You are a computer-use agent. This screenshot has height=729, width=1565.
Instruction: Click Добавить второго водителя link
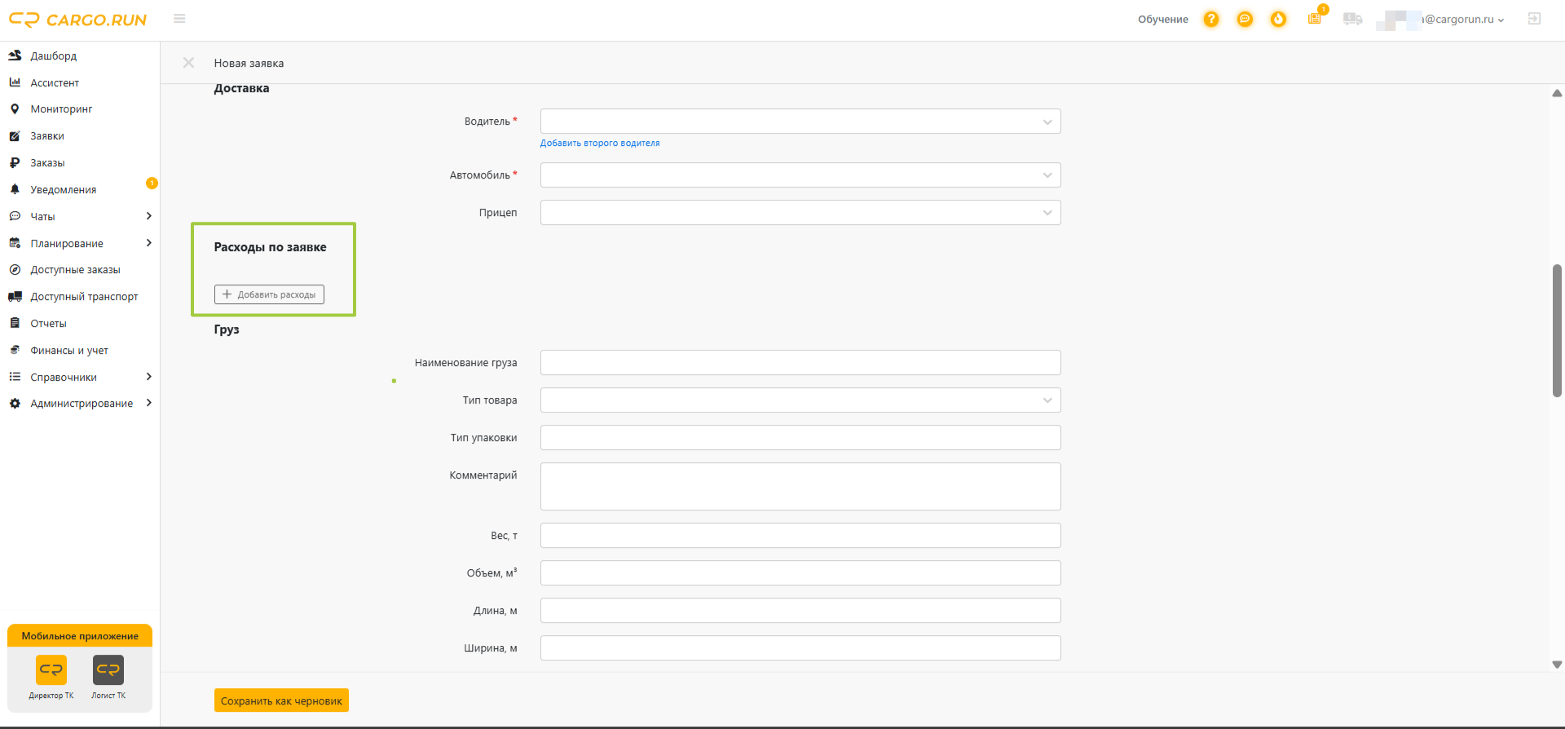(600, 143)
